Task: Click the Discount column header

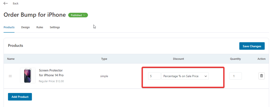Action: coord(179,59)
